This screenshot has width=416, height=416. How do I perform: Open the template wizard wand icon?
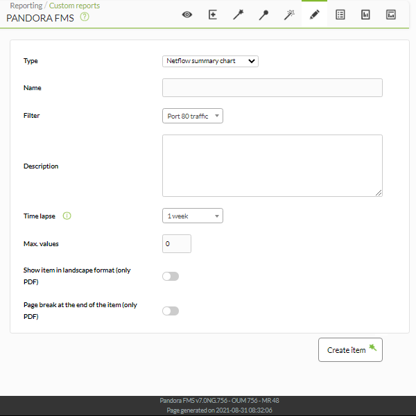coord(239,15)
